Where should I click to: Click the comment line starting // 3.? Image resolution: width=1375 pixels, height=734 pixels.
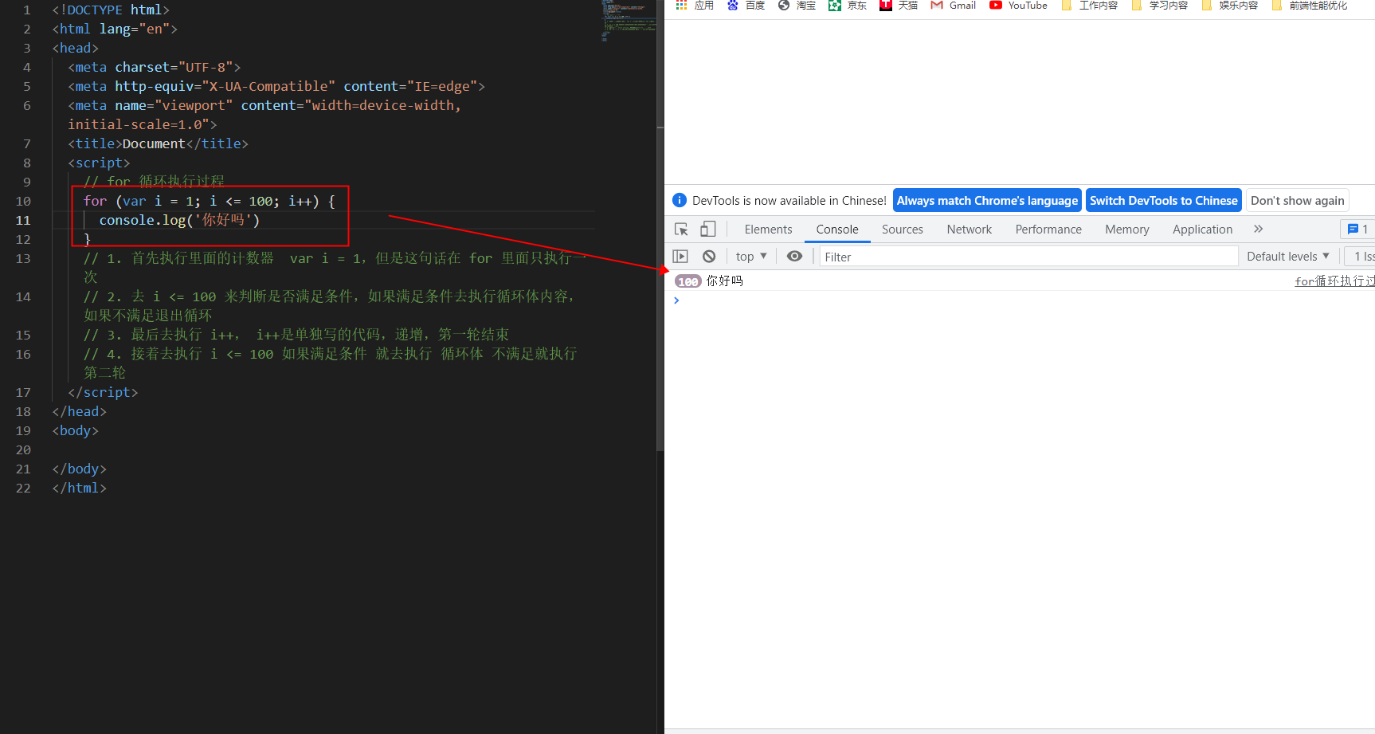296,335
